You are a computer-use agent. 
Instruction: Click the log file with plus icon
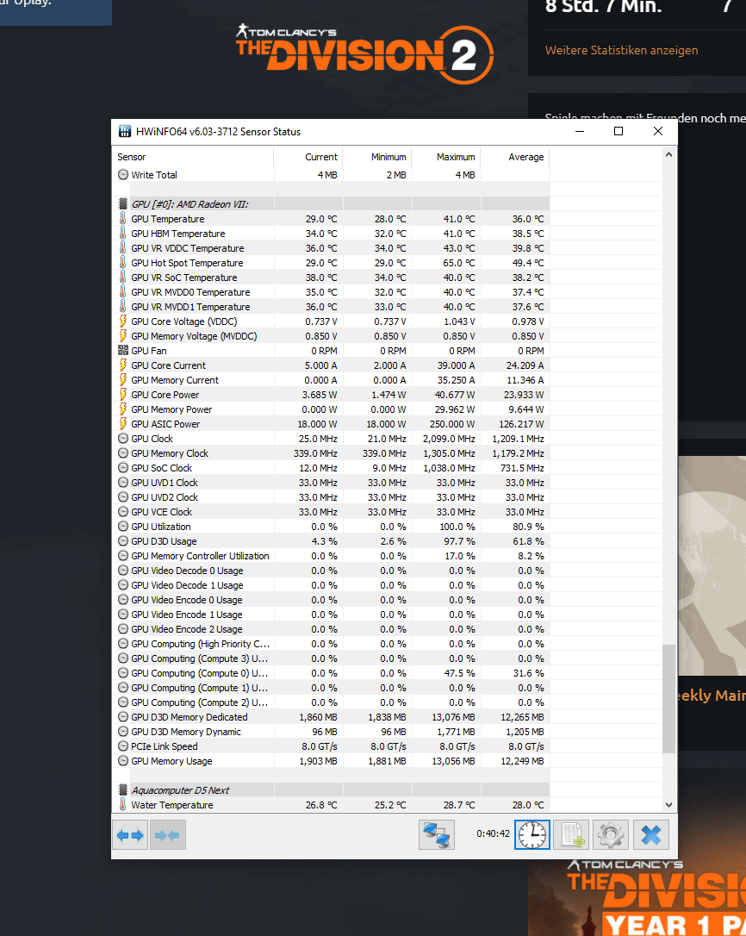[571, 834]
